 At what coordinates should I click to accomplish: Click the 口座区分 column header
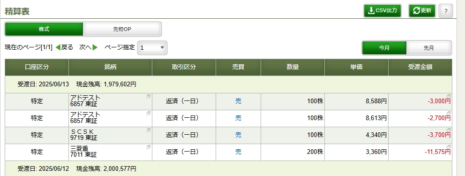click(x=37, y=67)
